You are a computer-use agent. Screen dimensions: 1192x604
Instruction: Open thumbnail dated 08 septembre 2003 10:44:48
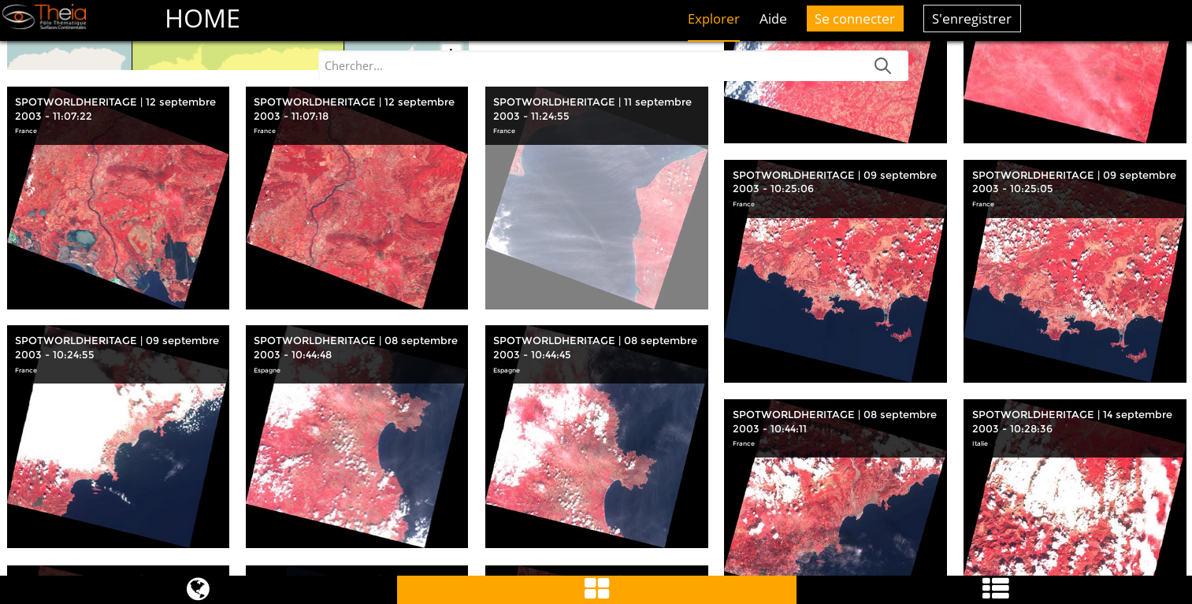pos(357,436)
